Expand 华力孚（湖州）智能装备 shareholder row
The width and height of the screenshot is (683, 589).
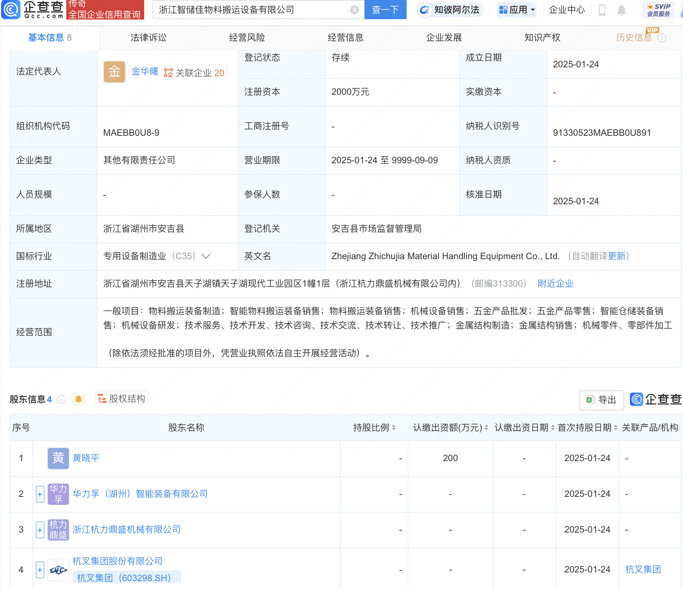40,494
